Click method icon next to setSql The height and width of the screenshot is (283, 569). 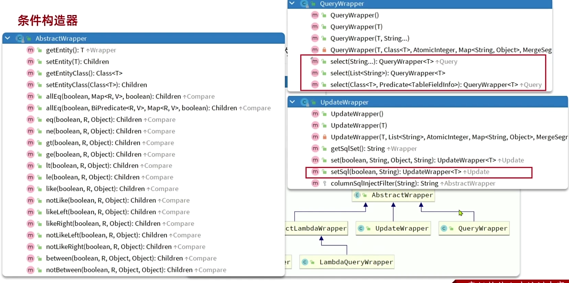click(315, 172)
